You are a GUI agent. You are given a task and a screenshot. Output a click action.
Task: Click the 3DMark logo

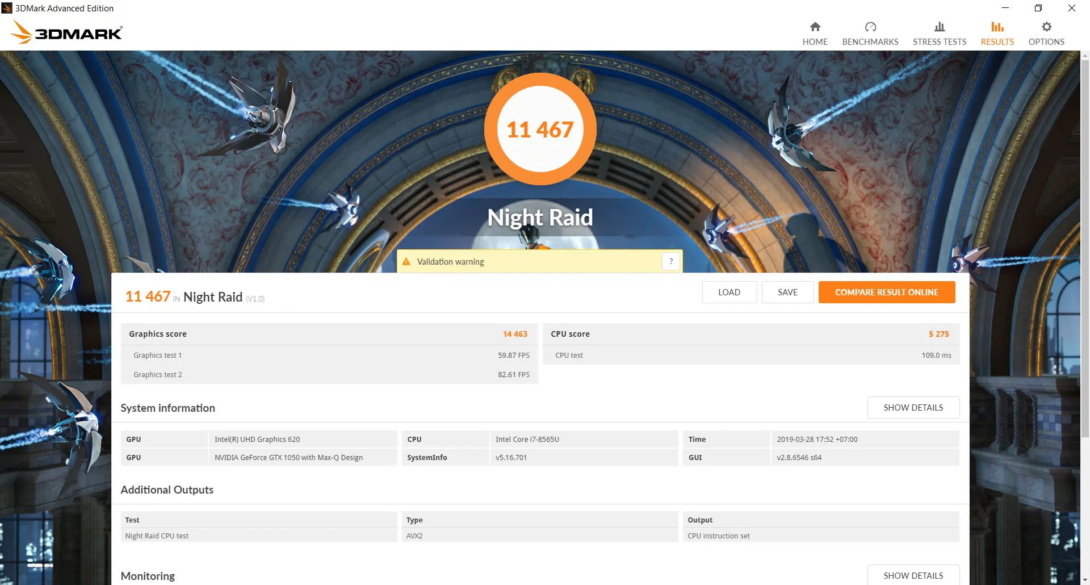pos(66,32)
